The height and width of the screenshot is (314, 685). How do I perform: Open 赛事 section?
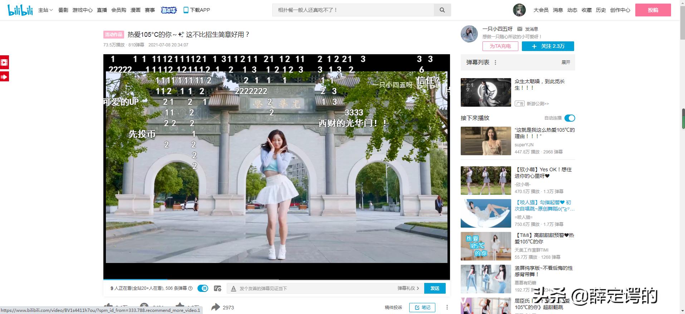pyautogui.click(x=150, y=10)
